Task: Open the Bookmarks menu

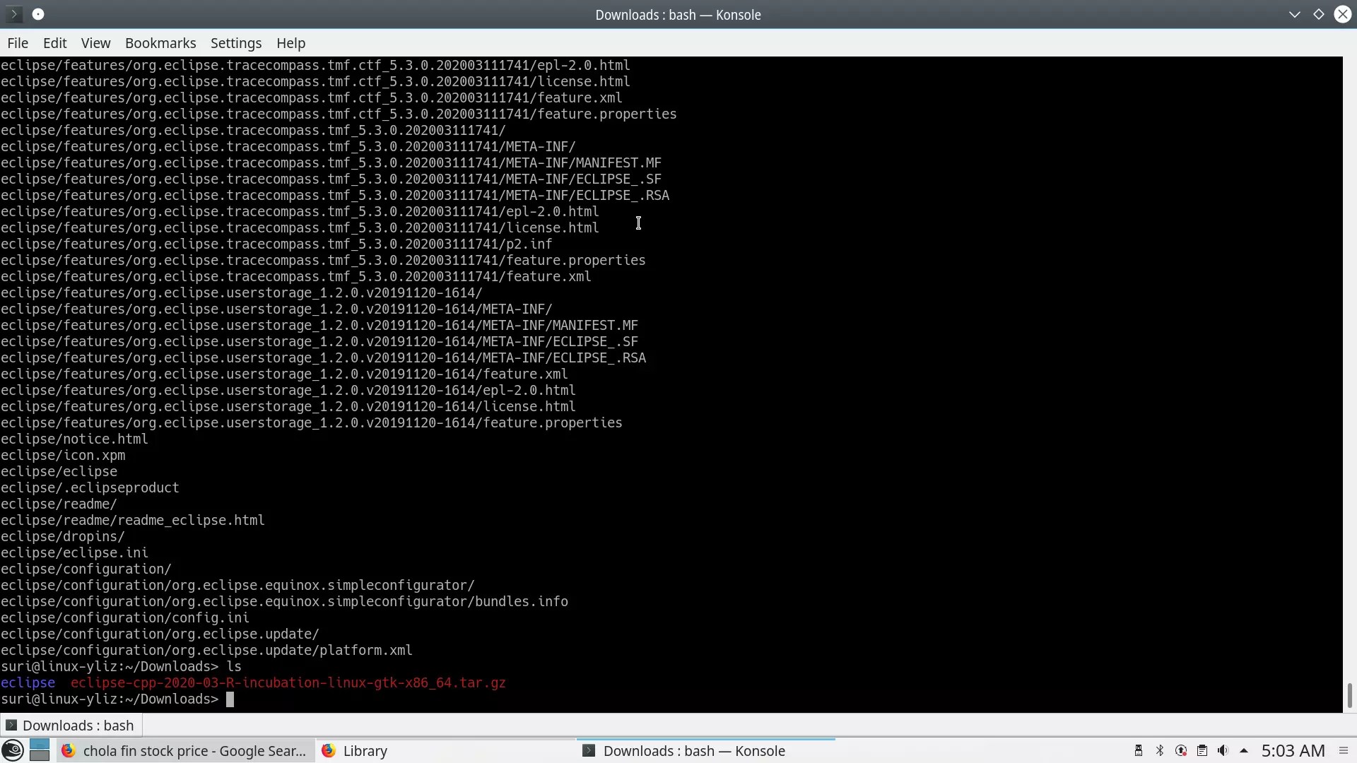Action: (160, 43)
